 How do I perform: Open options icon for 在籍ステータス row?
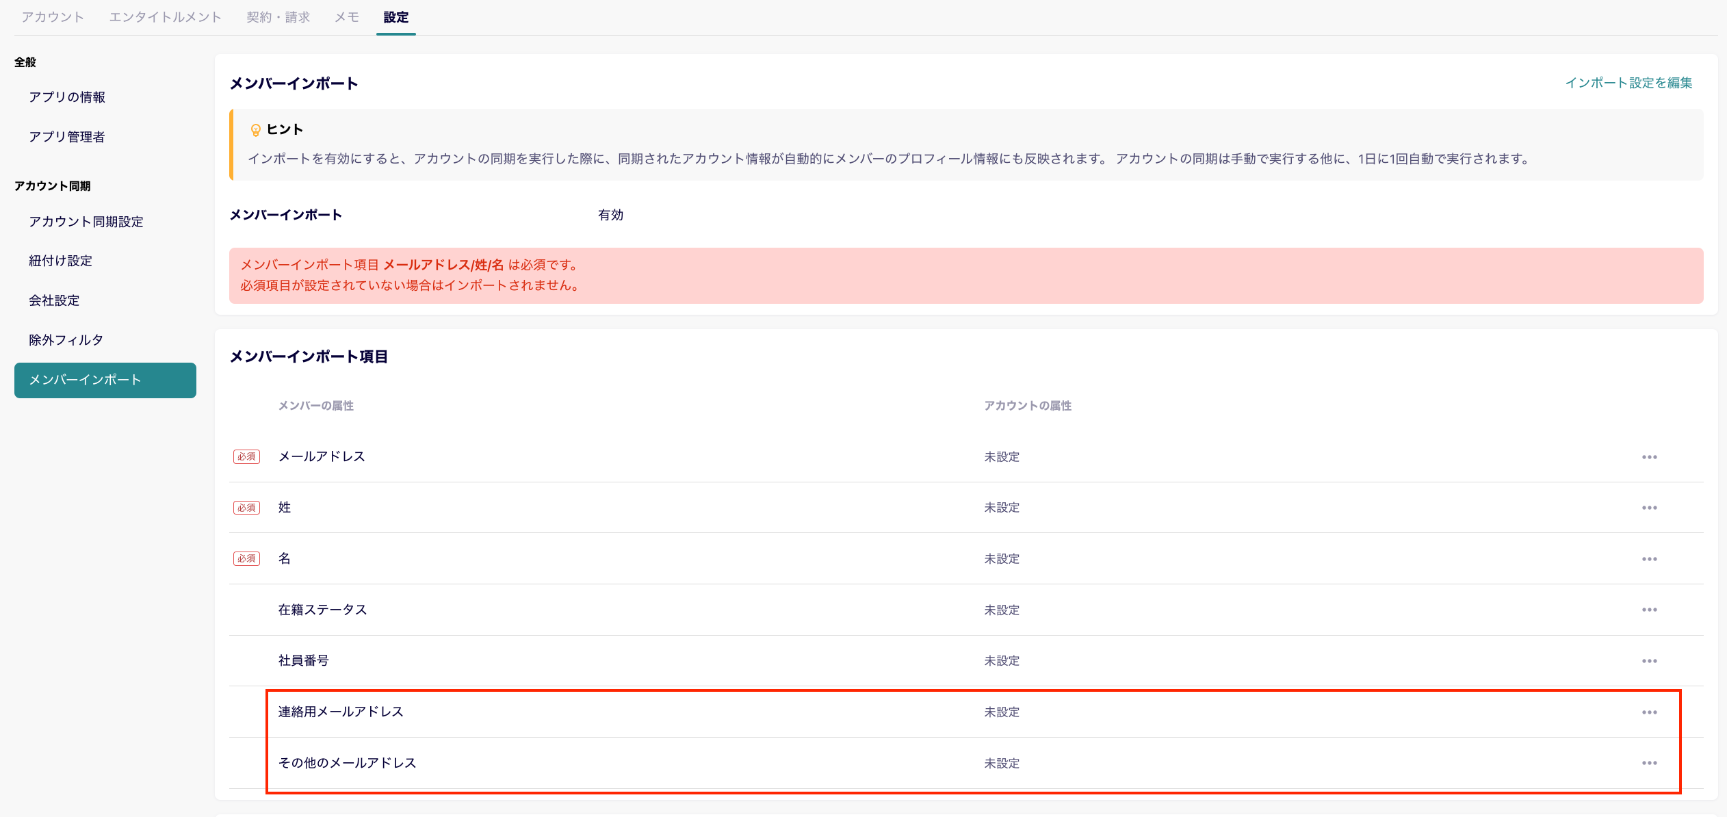[x=1650, y=609]
